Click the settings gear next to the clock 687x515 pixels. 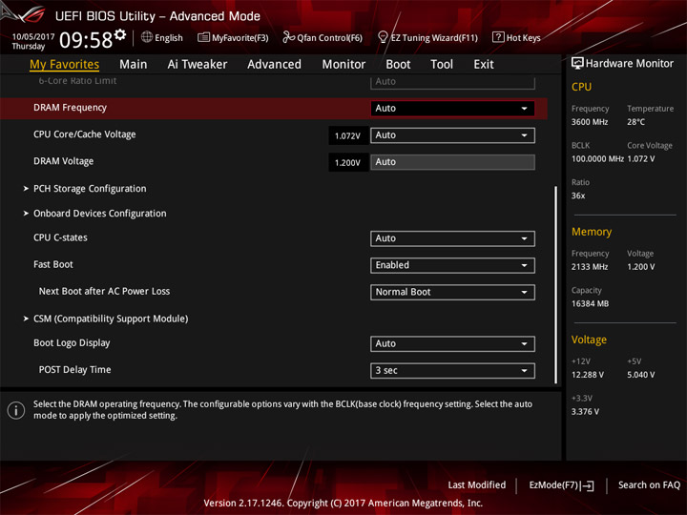point(120,34)
